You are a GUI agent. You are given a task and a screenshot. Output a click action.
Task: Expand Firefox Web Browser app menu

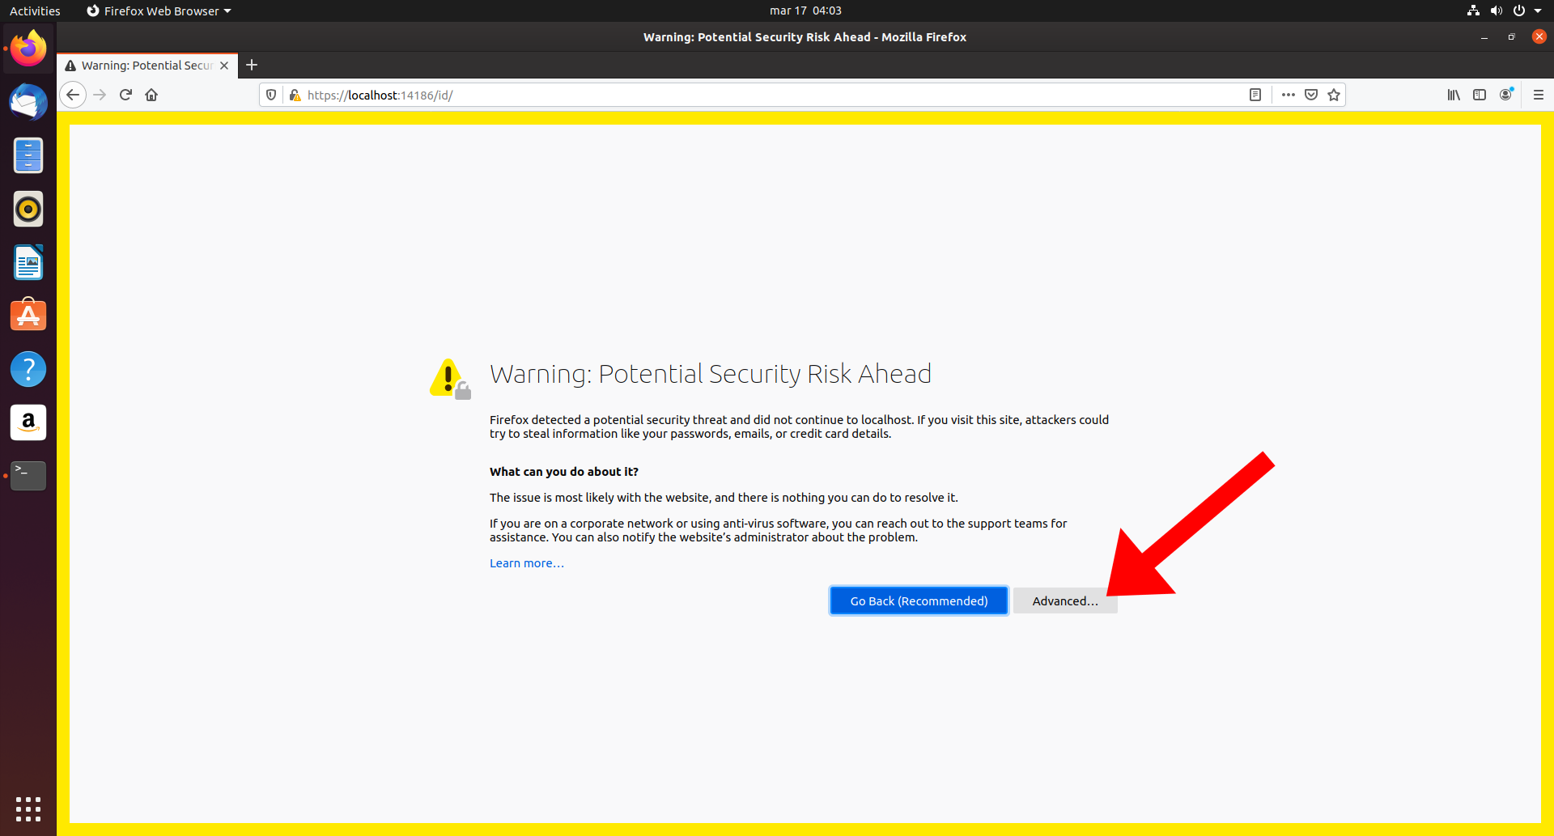point(159,11)
